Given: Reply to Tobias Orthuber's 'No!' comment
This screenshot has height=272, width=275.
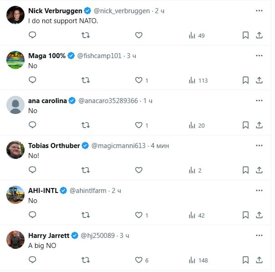Looking at the screenshot, I should pos(32,170).
